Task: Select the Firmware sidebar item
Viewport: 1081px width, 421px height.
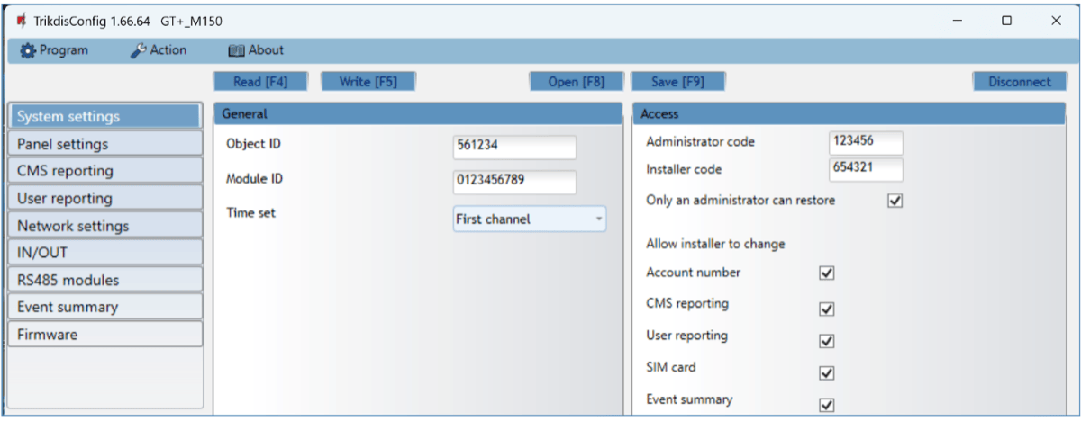Action: 104,335
